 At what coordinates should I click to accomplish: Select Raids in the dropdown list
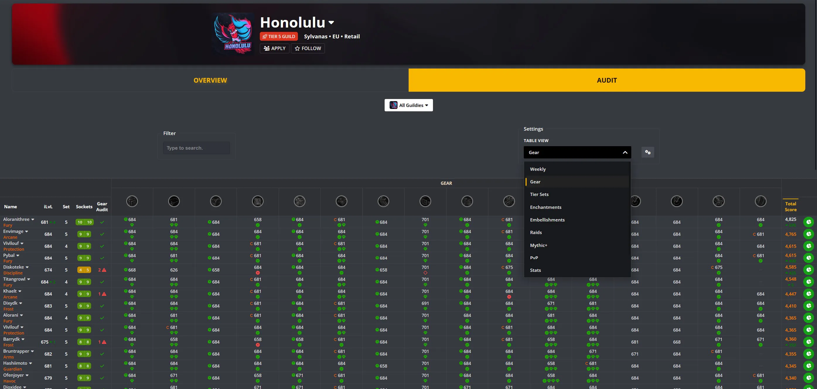coord(576,232)
